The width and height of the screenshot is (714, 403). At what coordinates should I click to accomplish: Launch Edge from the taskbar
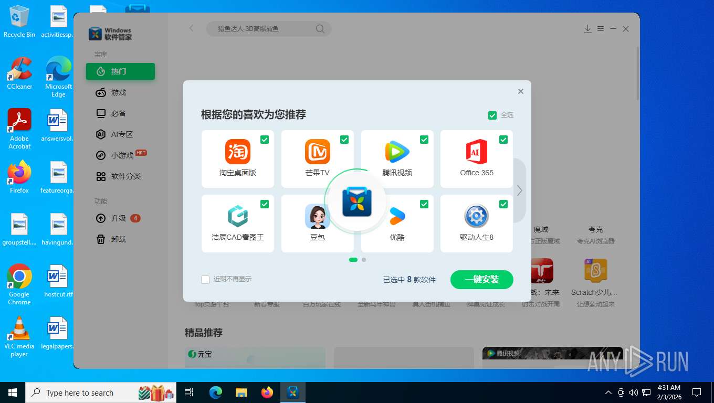[x=215, y=393]
